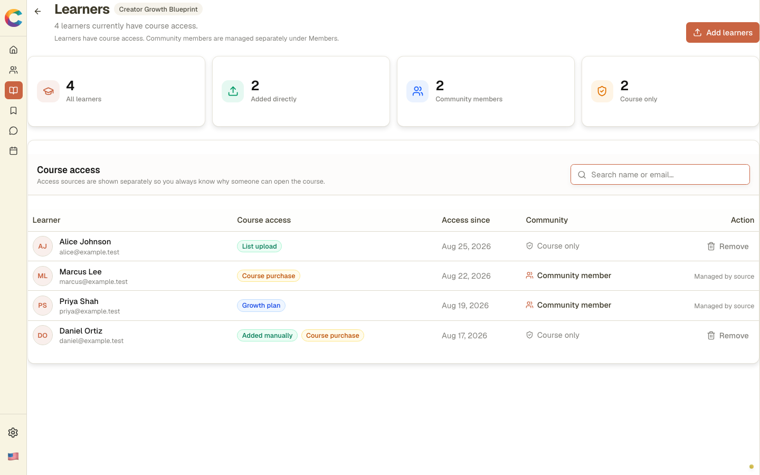
Task: Select the Courses book icon in the sidebar
Action: (x=14, y=90)
